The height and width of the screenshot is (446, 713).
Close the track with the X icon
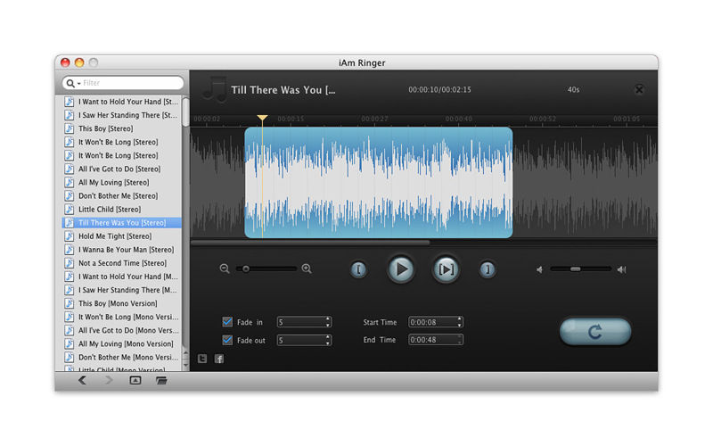639,89
